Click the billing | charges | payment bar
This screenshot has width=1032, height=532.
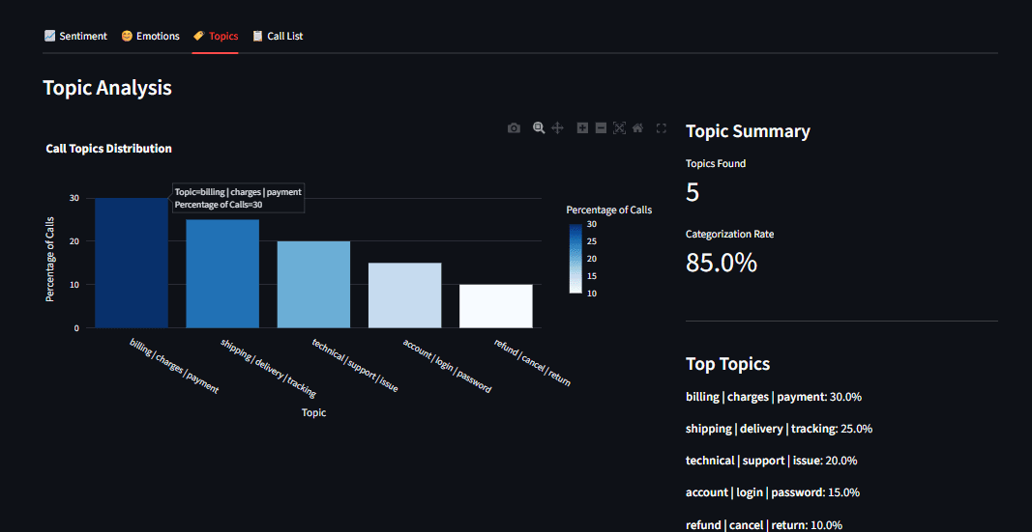pyautogui.click(x=132, y=263)
